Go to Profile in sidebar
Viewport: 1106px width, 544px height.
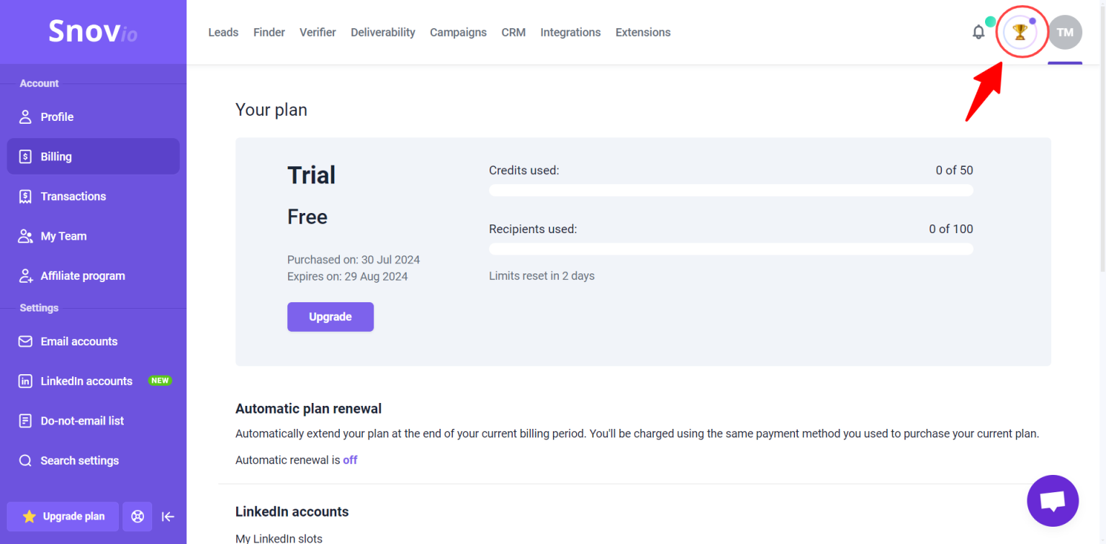click(x=93, y=117)
